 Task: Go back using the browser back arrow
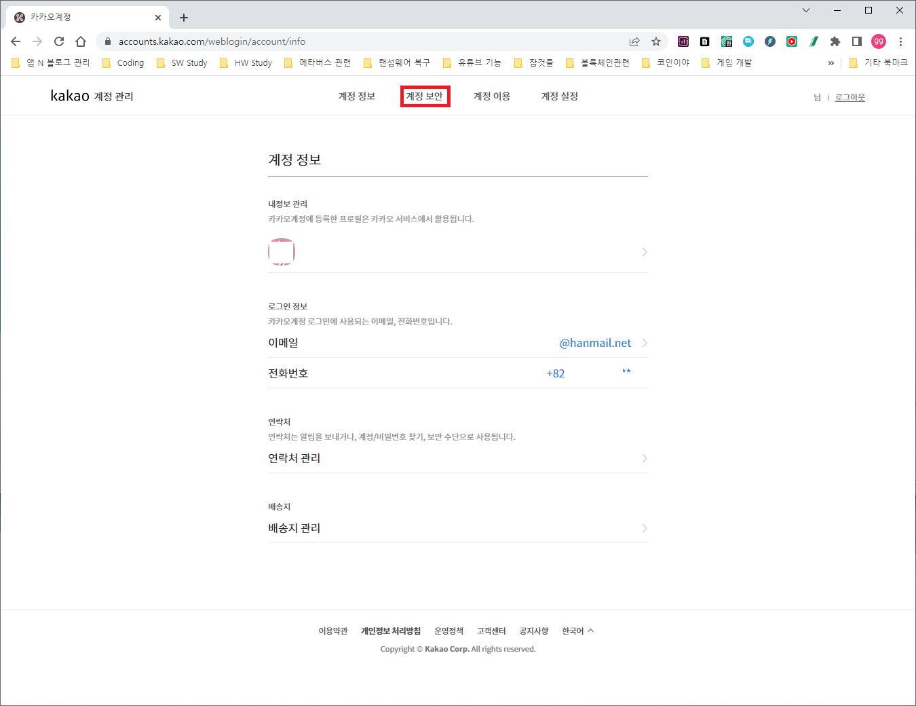point(16,41)
